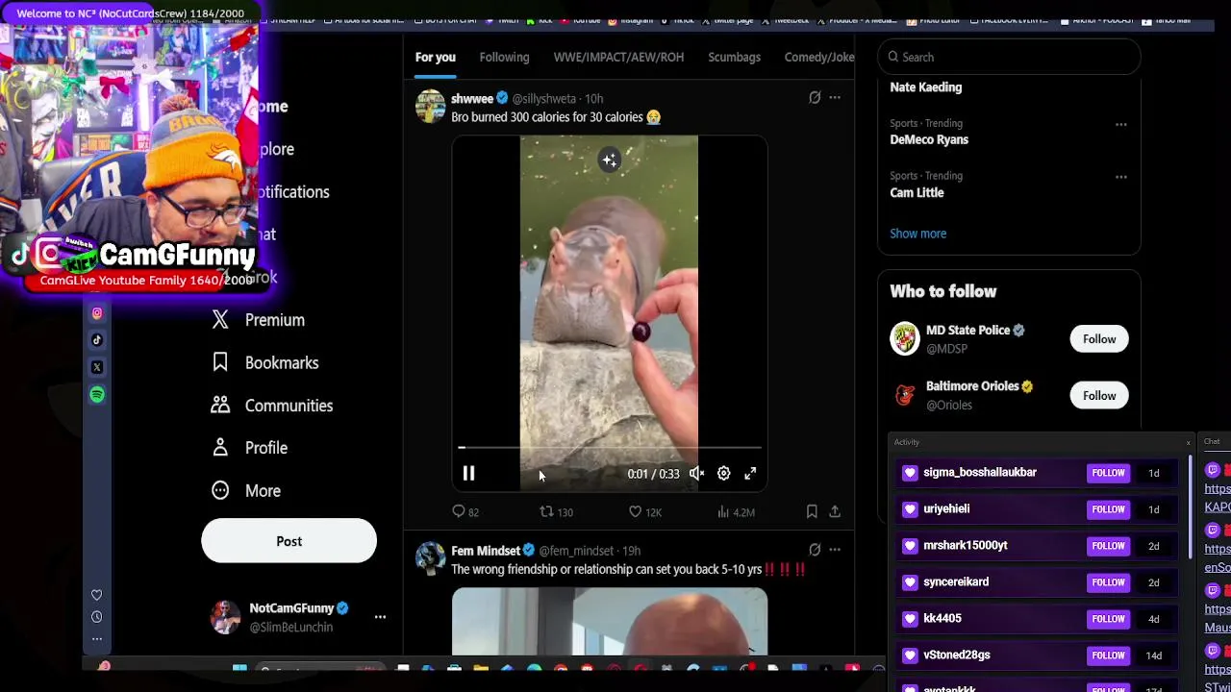The image size is (1231, 692).
Task: Open options for DeMeco Ryans trend
Action: (x=1120, y=124)
